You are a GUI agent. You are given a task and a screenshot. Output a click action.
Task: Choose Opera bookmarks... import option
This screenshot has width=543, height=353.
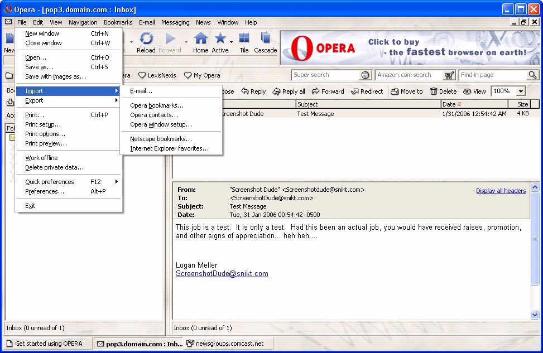171,105
